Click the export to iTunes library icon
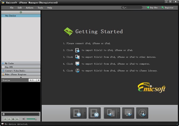This screenshot has width=179, height=126. click(142, 113)
